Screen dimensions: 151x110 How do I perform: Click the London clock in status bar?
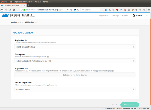tap(111, 109)
